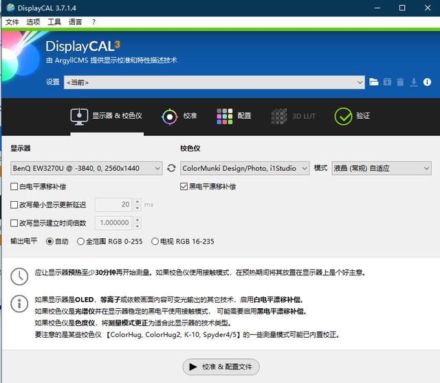
Task: Click the 3D LUT cube icon
Action: [279, 116]
